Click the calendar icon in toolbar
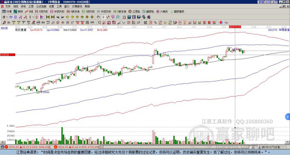The image size is (290, 155). coord(124,17)
